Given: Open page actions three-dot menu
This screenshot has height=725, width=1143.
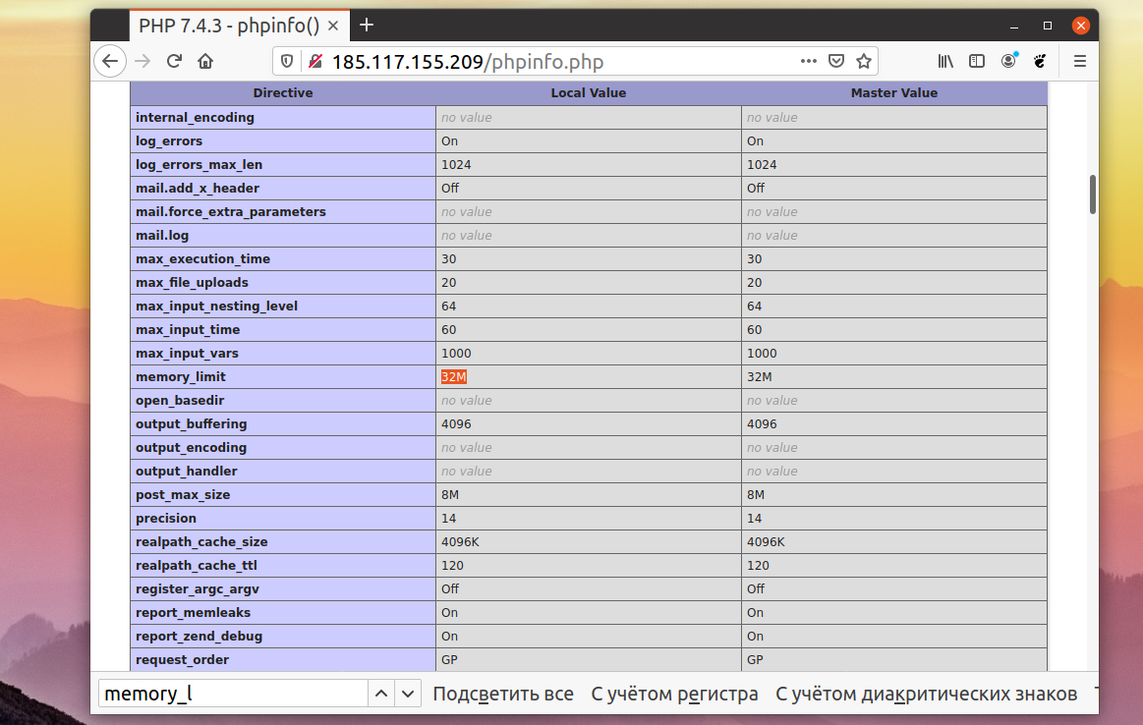Looking at the screenshot, I should 809,61.
